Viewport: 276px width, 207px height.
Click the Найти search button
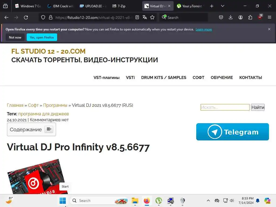[x=258, y=107]
